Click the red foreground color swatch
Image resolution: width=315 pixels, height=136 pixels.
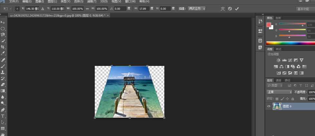point(269,25)
